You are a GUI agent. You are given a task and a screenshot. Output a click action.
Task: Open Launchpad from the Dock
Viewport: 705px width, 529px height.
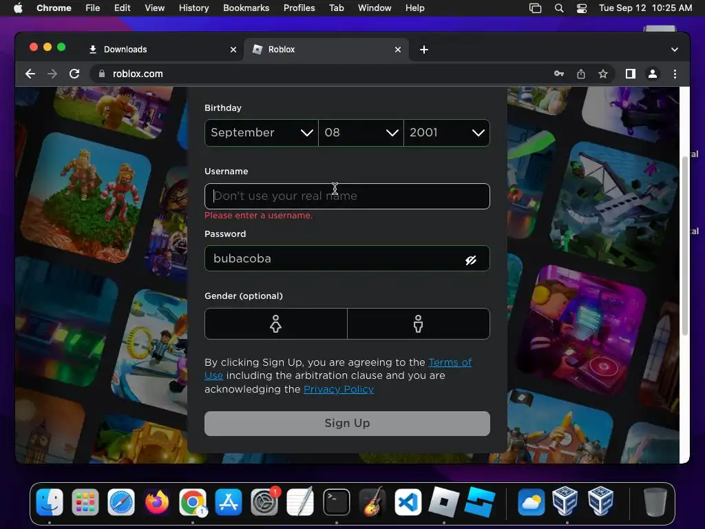[x=85, y=502]
